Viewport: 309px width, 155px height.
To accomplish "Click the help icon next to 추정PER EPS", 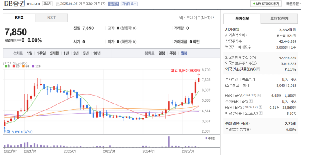I will pyautogui.click(x=251, y=101).
